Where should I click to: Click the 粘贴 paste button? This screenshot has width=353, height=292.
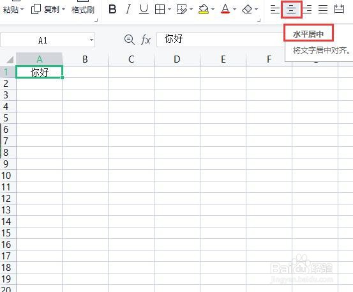[11, 10]
